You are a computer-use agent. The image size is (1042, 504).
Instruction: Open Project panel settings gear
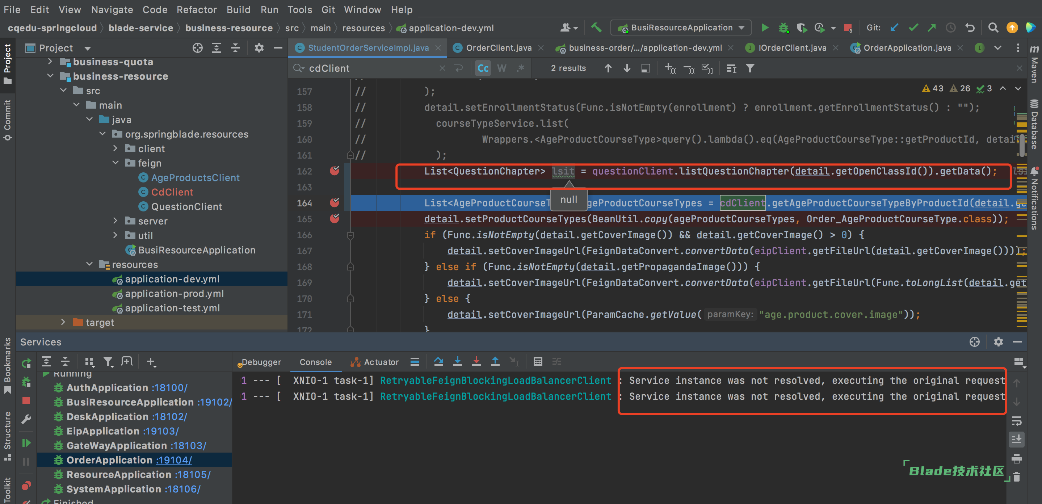click(259, 48)
